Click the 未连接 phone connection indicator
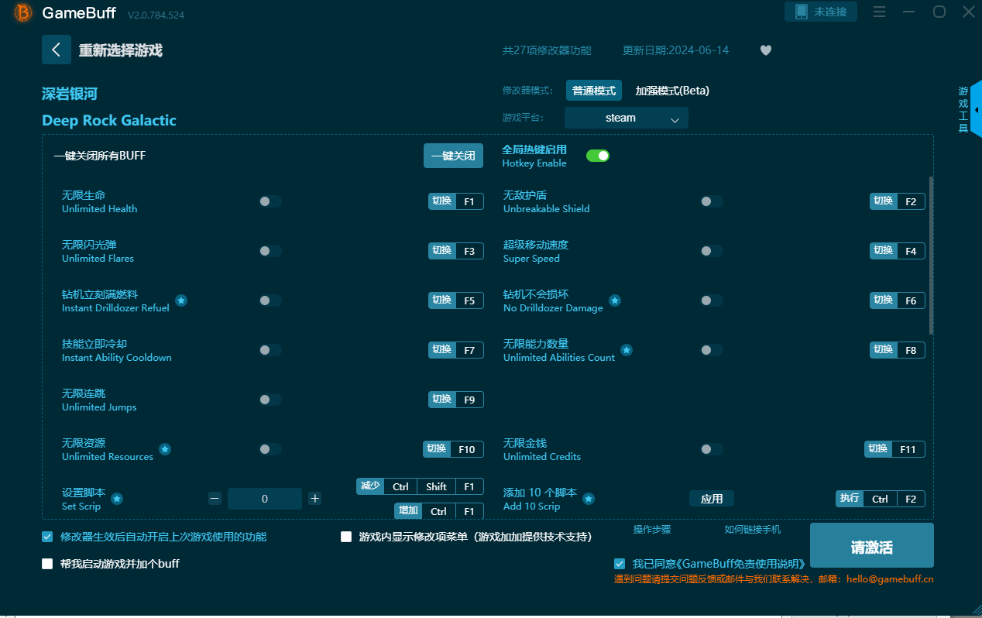The width and height of the screenshot is (982, 618). (822, 12)
